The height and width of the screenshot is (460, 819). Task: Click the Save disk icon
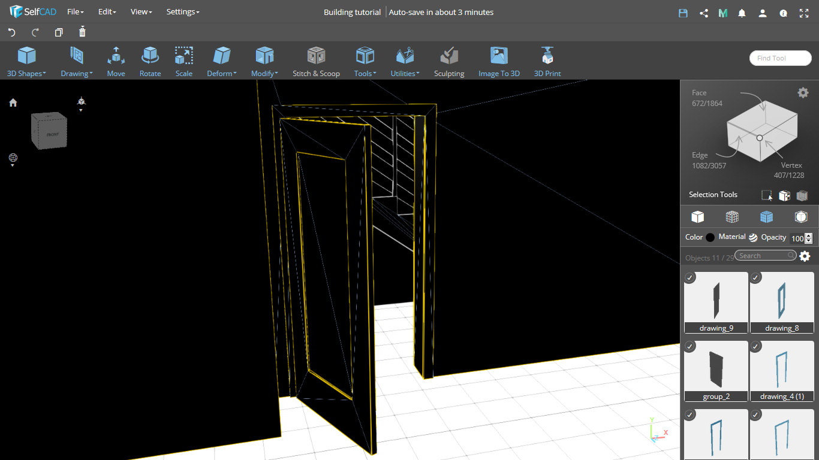pyautogui.click(x=683, y=13)
